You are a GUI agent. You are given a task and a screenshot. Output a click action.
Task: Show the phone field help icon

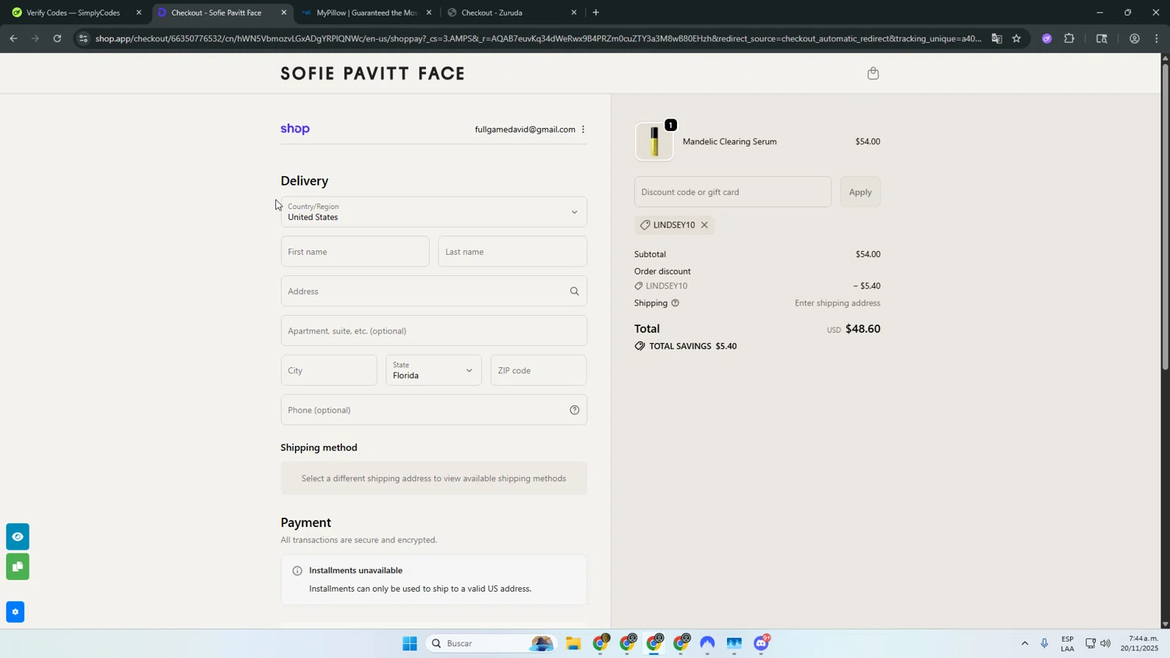[x=574, y=410]
